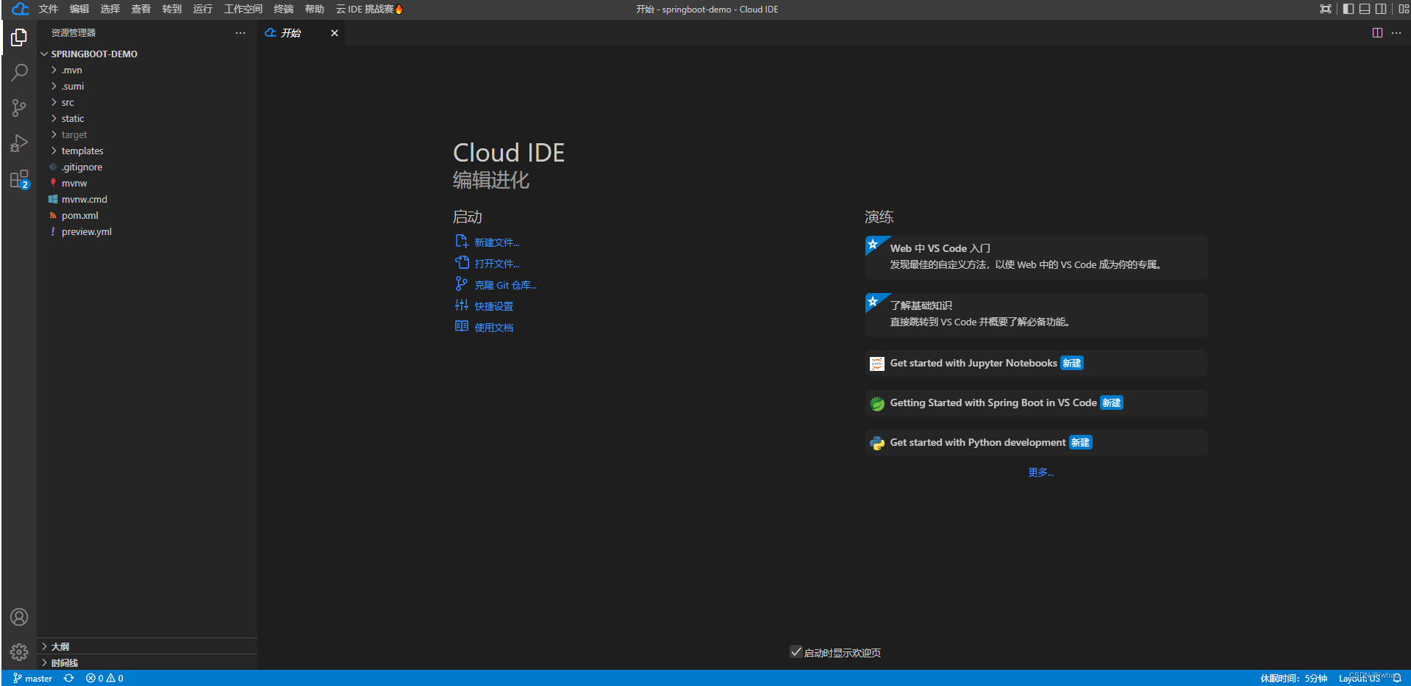This screenshot has width=1411, height=686.
Task: Open Get started with Python development walkthrough
Action: [1037, 443]
